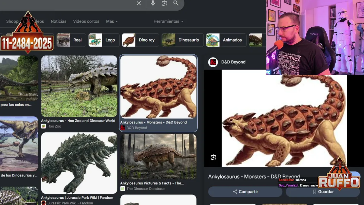
Task: Start voice search with the microphone icon
Action: coord(153,3)
